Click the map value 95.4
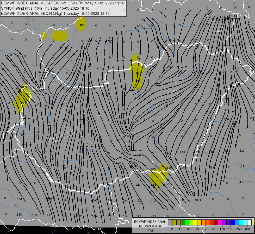Image resolution: width=255 pixels, height=234 pixels. point(198,200)
